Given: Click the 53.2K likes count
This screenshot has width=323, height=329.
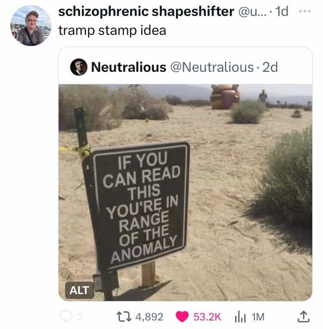Looking at the screenshot, I should (207, 317).
